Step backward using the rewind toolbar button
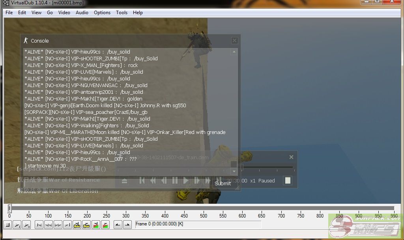This screenshot has width=404, height=240. [x=48, y=225]
